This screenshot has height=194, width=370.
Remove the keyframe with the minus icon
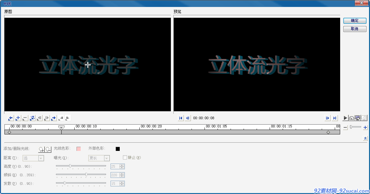pos(25,118)
